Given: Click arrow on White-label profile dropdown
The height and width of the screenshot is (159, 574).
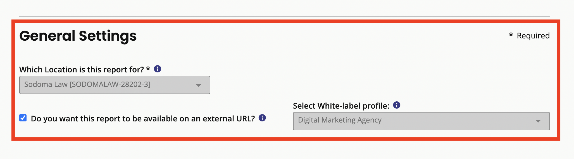Looking at the screenshot, I should 538,121.
